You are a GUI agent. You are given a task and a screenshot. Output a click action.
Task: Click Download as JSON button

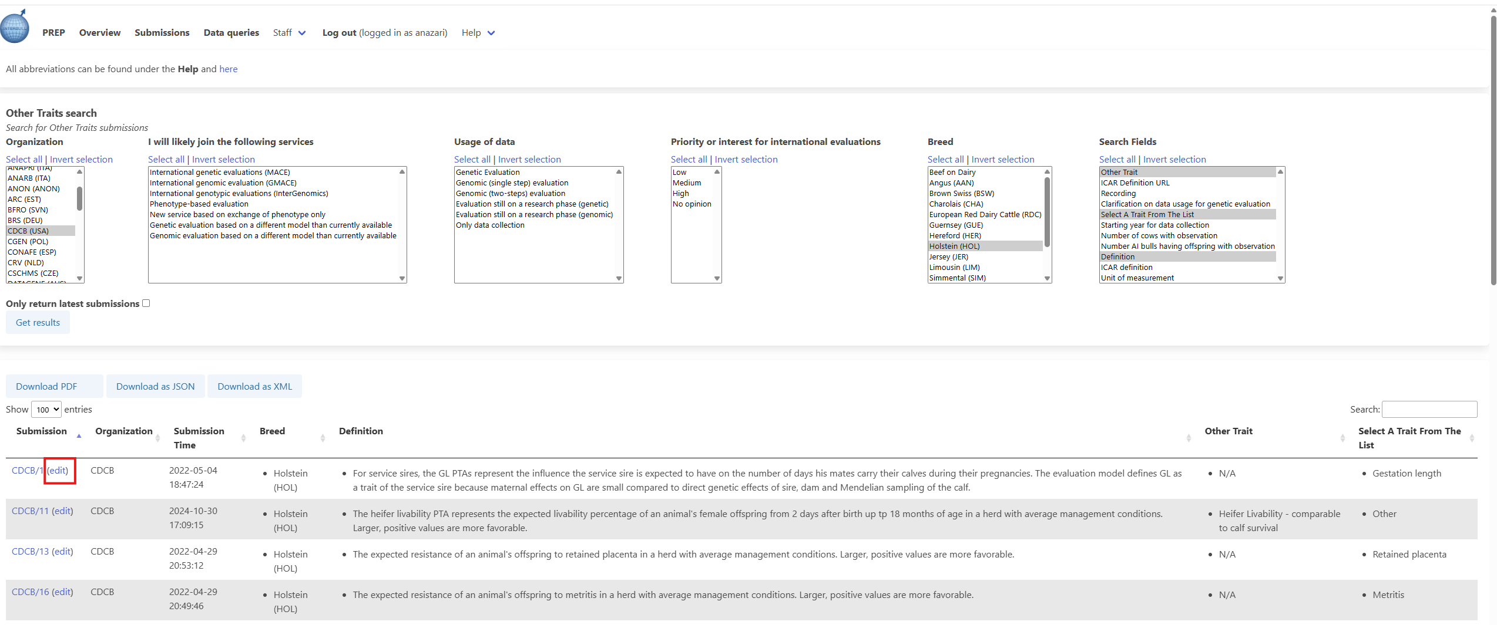point(155,387)
